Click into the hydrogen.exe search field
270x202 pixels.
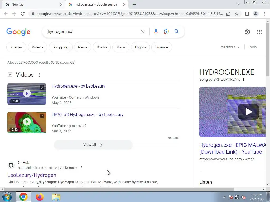(x=93, y=32)
